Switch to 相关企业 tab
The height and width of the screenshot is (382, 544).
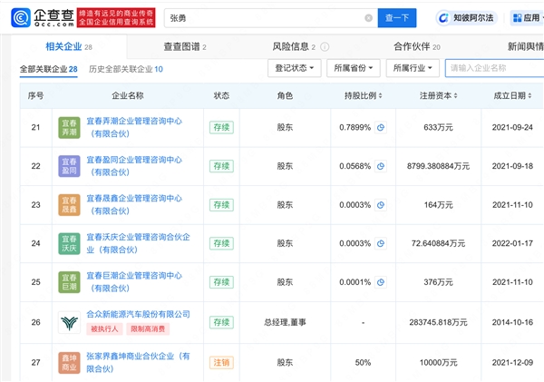69,47
